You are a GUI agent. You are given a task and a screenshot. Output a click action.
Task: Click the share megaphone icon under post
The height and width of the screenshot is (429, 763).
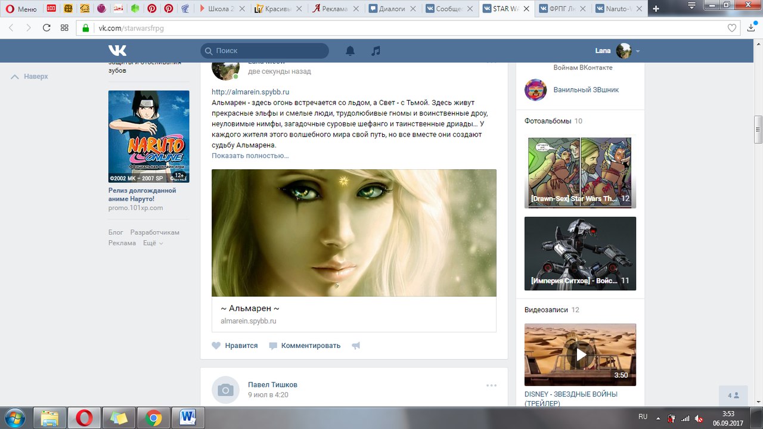356,346
